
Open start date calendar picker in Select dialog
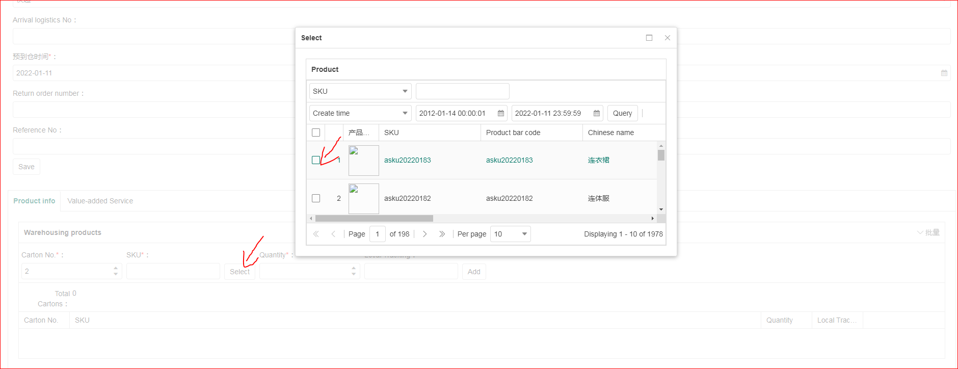(501, 113)
